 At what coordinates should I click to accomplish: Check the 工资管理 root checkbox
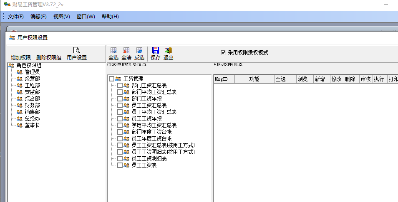pos(111,79)
